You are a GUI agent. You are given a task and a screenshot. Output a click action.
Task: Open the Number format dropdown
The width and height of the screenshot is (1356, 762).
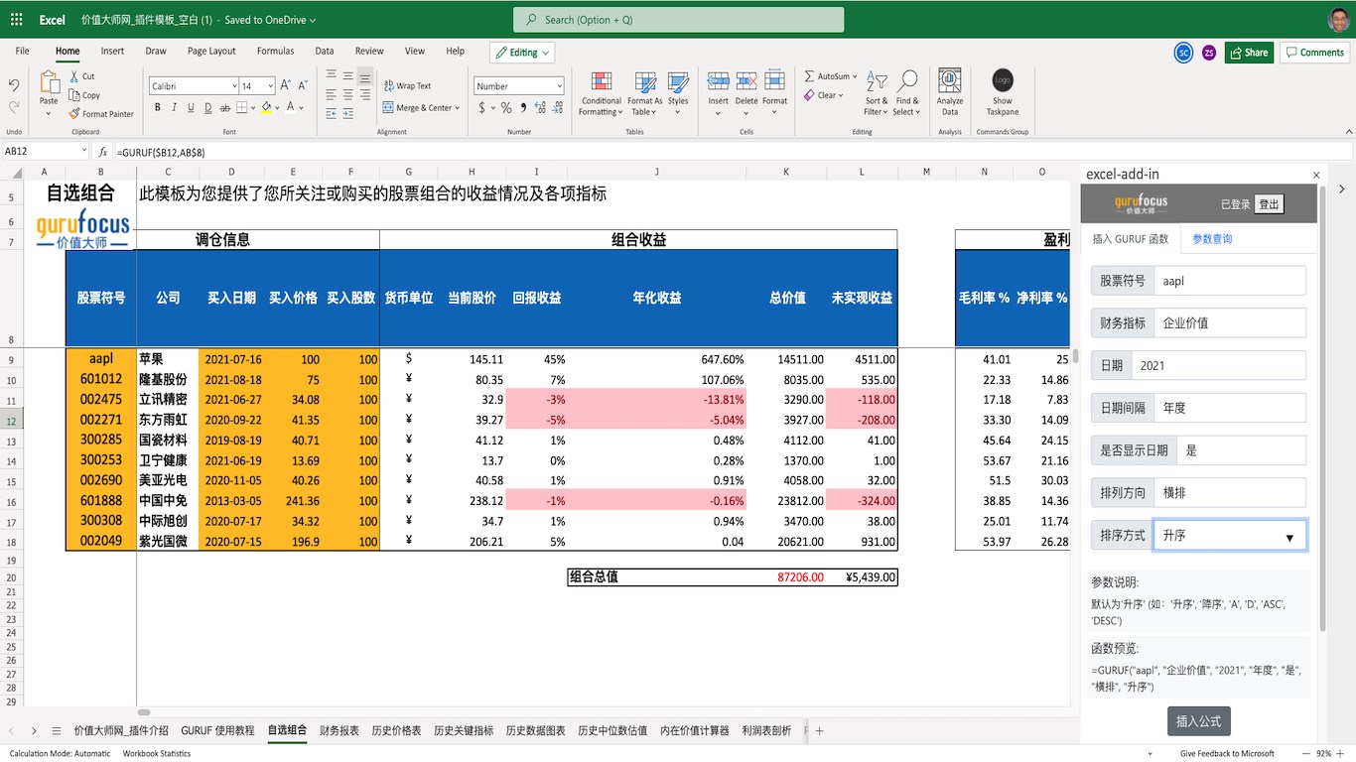coord(559,86)
